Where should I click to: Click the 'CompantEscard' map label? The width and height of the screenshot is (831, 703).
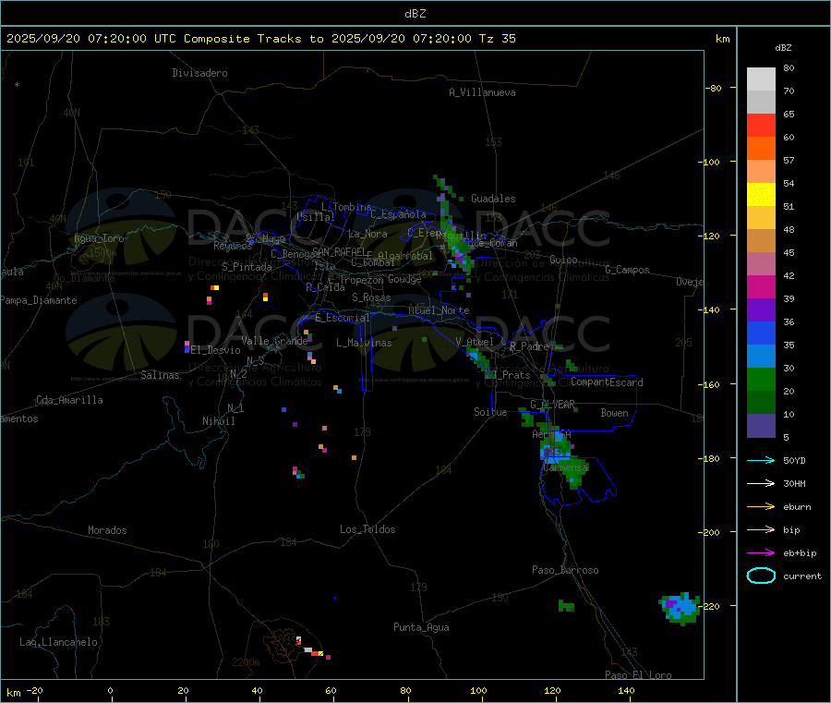(607, 382)
